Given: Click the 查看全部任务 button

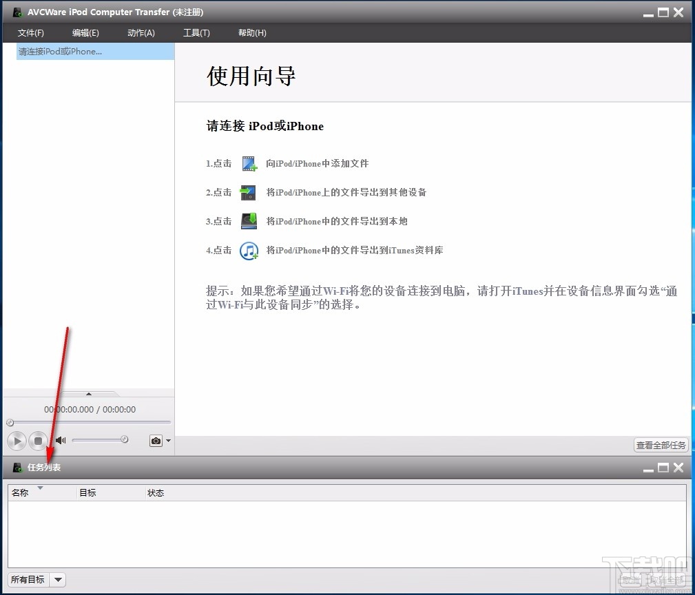Looking at the screenshot, I should (660, 445).
